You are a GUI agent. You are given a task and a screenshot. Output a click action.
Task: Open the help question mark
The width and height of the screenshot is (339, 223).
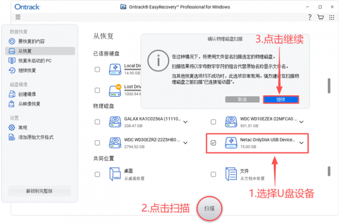[x=310, y=17]
